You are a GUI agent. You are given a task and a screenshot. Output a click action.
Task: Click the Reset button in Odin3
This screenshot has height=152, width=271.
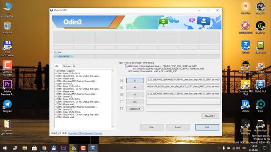[178, 128]
